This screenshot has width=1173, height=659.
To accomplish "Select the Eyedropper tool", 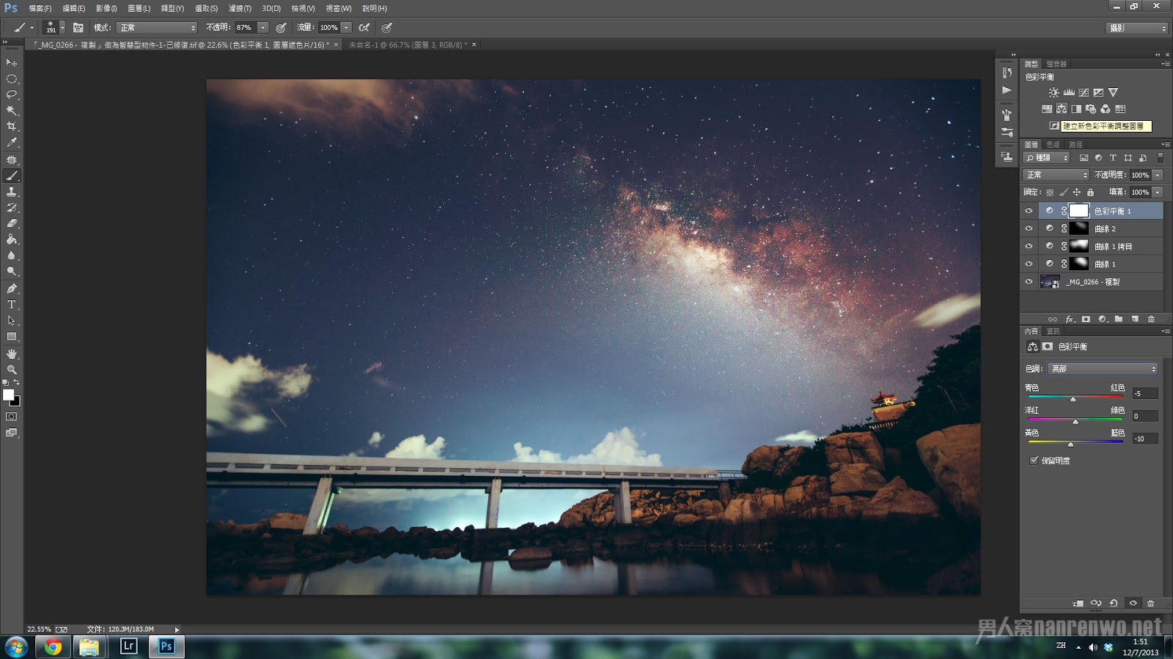I will click(12, 143).
